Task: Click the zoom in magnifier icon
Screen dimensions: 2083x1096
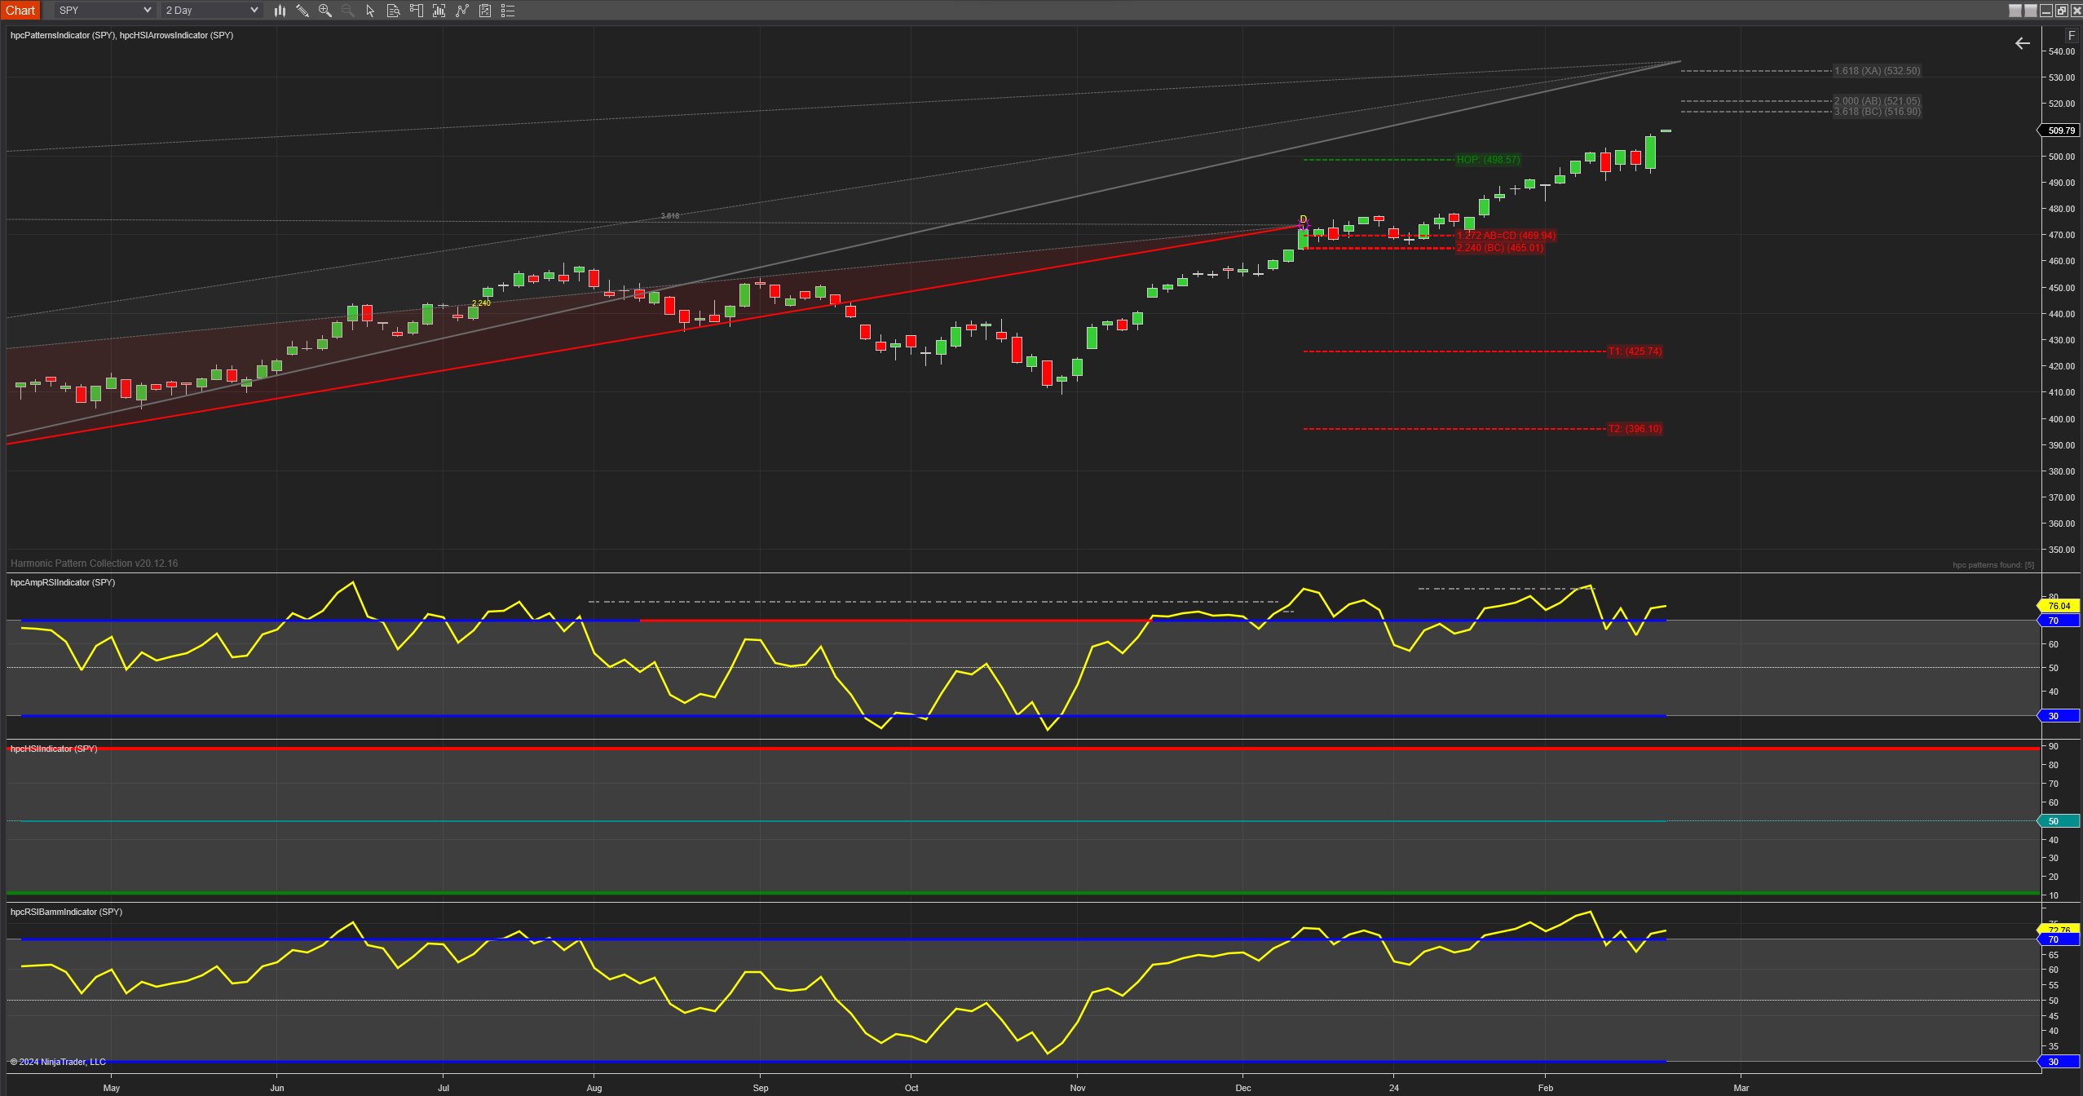Action: (x=325, y=11)
